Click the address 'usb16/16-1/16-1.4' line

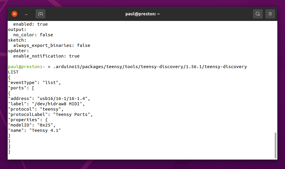click(x=49, y=99)
